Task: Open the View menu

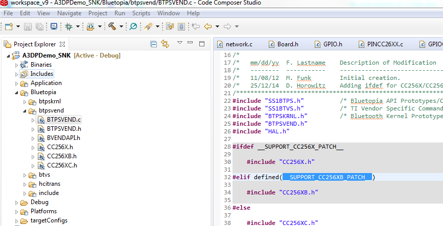Action: click(x=43, y=13)
